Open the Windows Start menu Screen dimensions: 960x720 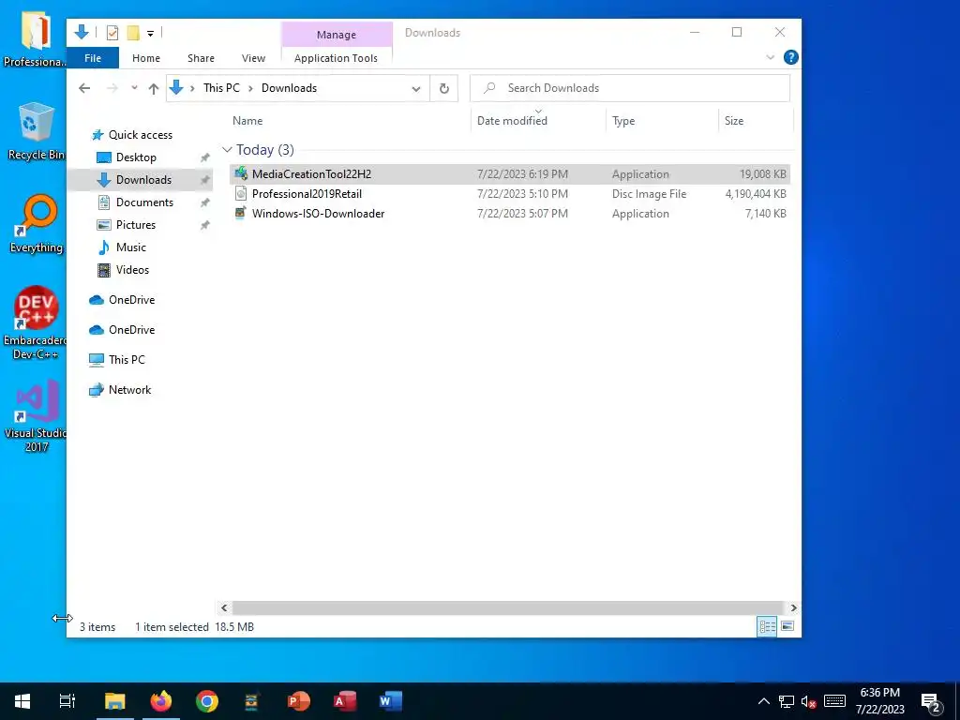[22, 701]
